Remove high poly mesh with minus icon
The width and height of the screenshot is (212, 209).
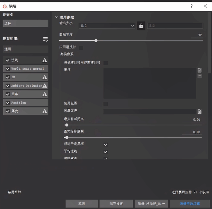(x=200, y=76)
